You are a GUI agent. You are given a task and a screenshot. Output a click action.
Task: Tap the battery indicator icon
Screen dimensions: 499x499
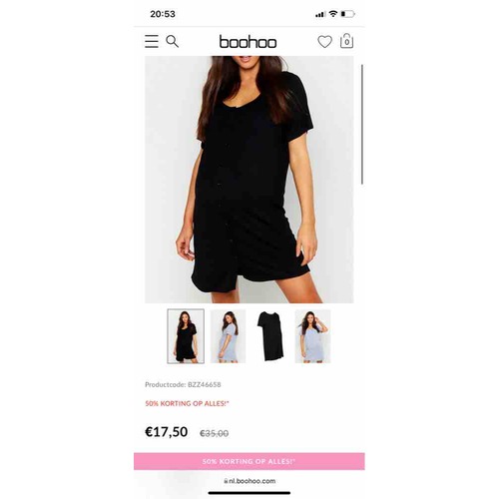[347, 14]
